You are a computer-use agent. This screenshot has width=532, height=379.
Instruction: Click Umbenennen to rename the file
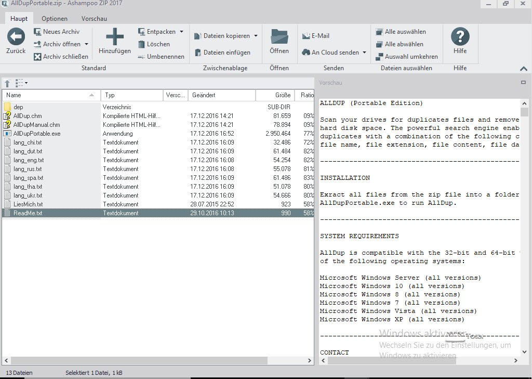(x=161, y=57)
